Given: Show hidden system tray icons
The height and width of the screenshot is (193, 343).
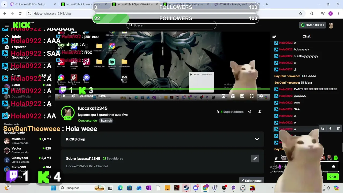Looking at the screenshot, I should (273, 188).
